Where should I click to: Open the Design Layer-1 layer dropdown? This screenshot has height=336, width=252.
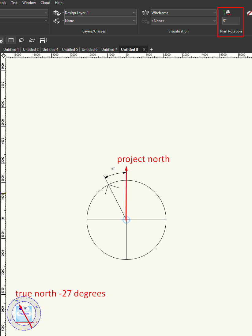[100, 13]
